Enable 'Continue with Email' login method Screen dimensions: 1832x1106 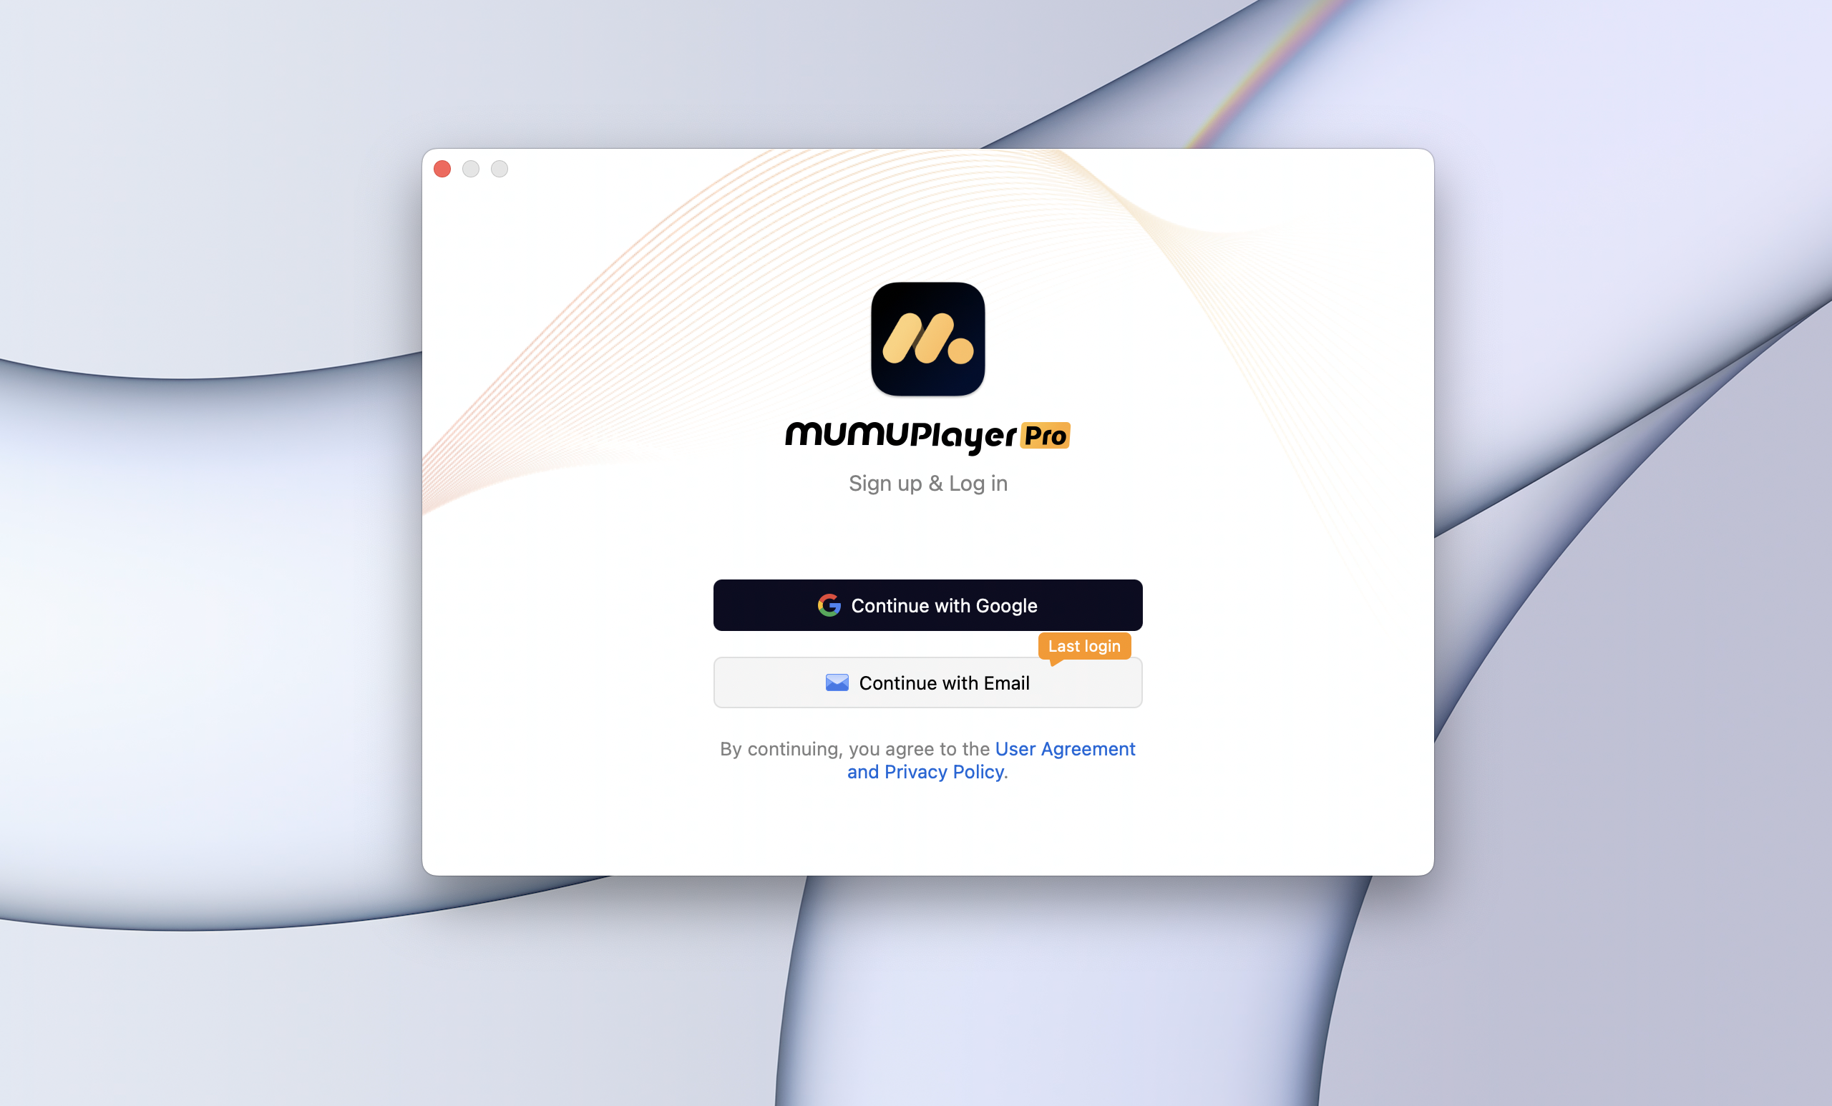[x=927, y=682]
